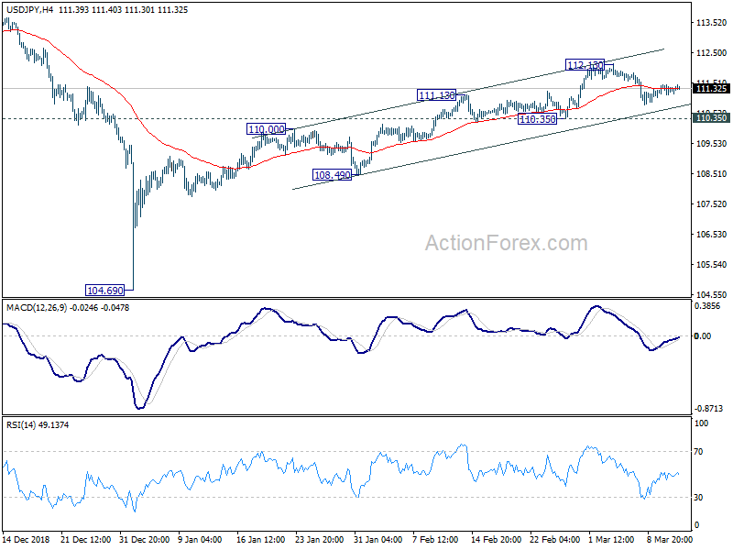Click the 111.130 price label
Image resolution: width=733 pixels, height=550 pixels.
[437, 95]
